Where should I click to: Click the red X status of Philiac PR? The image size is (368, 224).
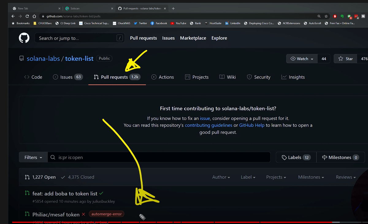pos(83,214)
